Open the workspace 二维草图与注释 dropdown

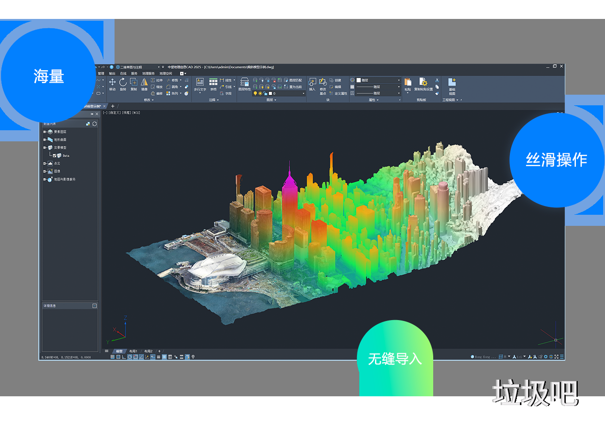(x=139, y=67)
